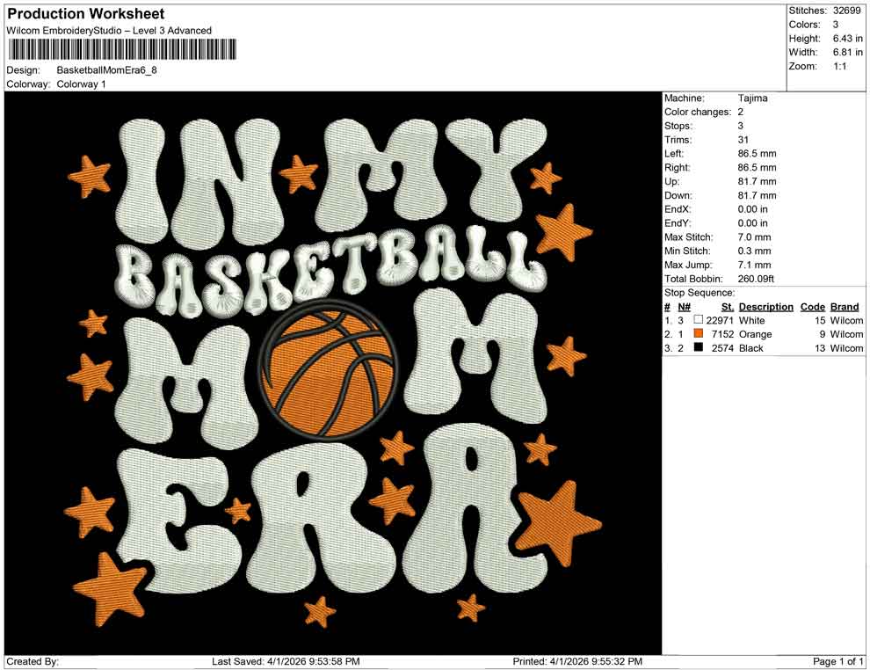Click the Colorway 1 label

point(83,85)
